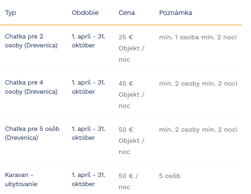Click the period for Chatka pre 5 osôb

(x=88, y=133)
